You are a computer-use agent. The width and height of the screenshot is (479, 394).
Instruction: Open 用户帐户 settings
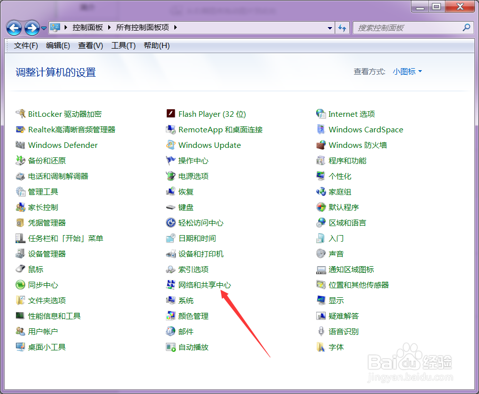click(43, 331)
